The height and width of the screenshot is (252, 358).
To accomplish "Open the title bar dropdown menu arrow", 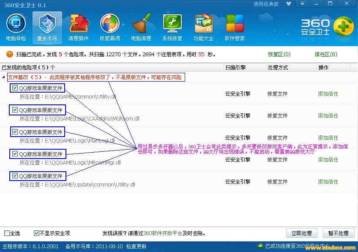I will [x=302, y=4].
